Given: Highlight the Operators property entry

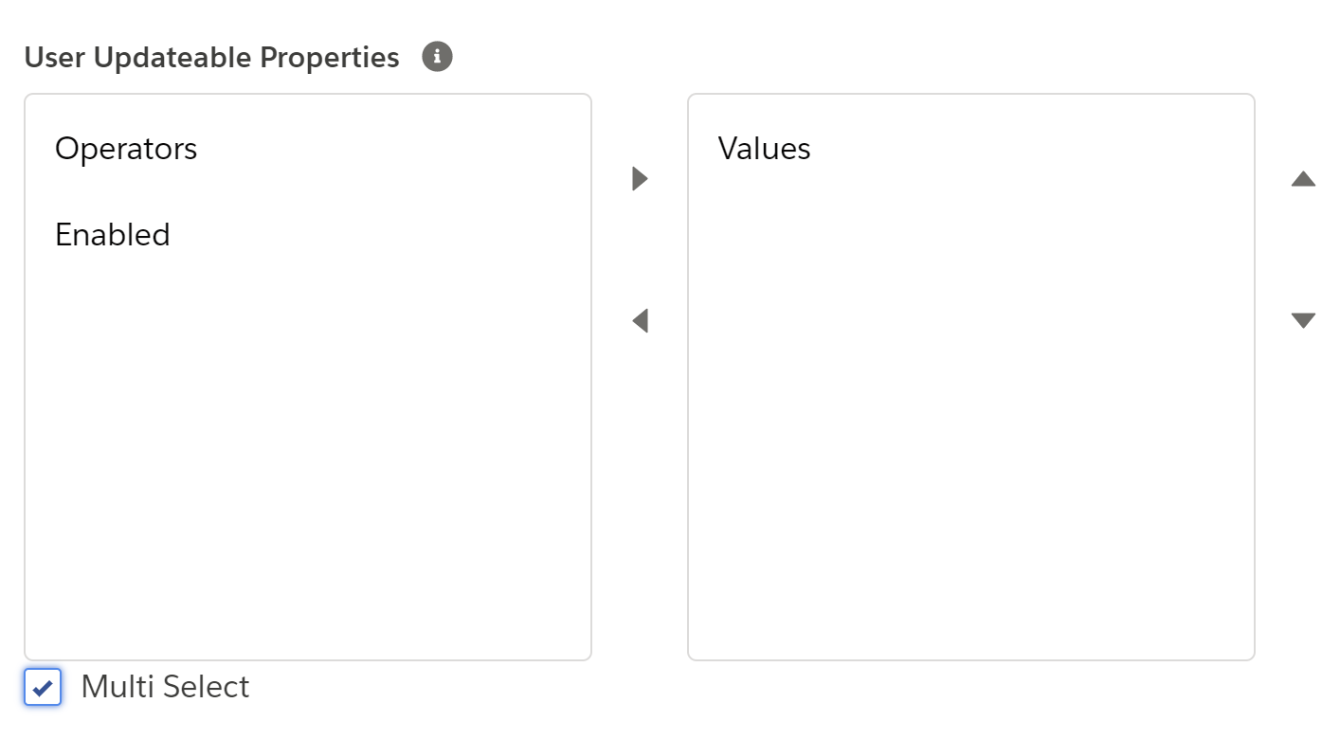Looking at the screenshot, I should [126, 149].
